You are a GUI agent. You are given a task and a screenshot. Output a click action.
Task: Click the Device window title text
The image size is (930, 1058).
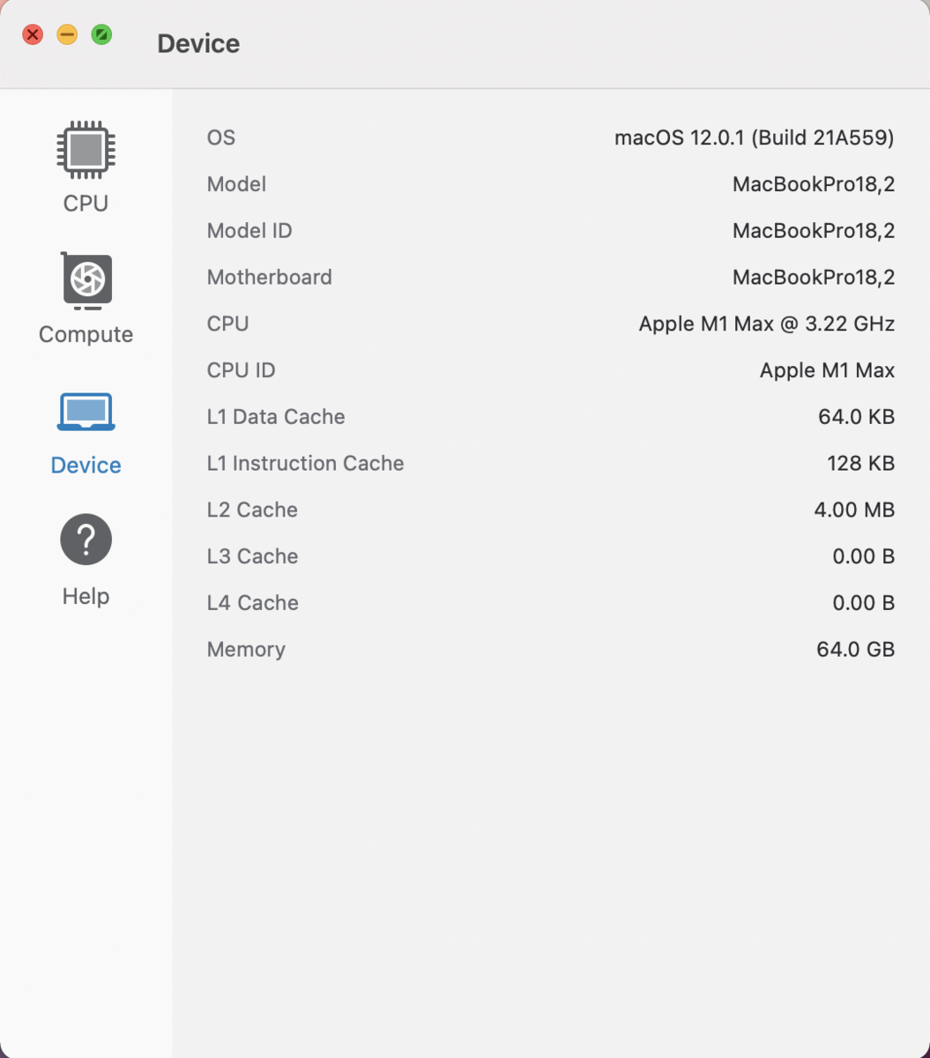click(198, 44)
